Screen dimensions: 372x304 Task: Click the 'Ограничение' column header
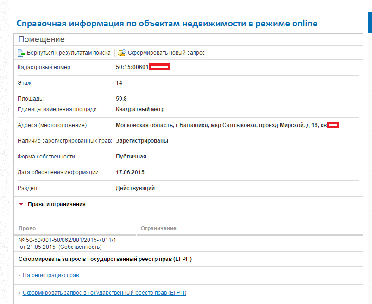click(x=158, y=228)
